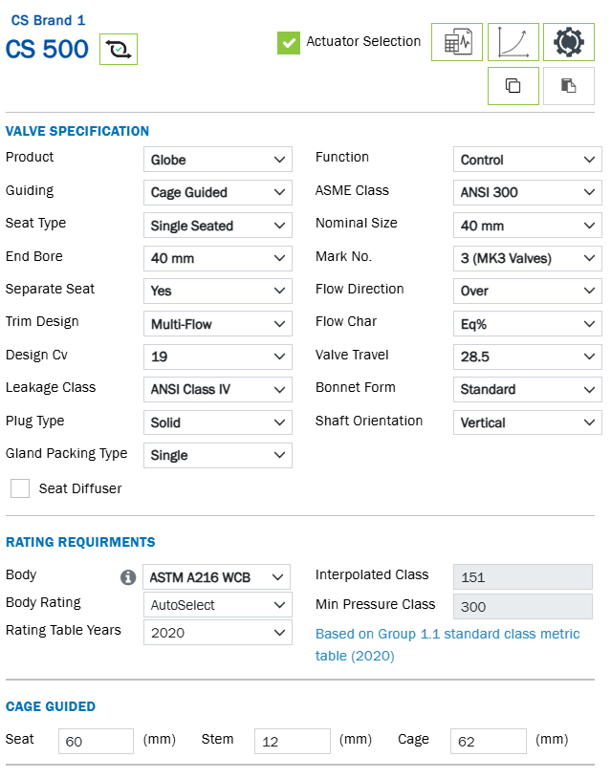Click the paste specification icon
This screenshot has height=779, width=611.
569,86
